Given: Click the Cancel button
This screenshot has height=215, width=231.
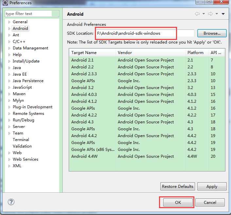Looking at the screenshot, I should 210,202.
